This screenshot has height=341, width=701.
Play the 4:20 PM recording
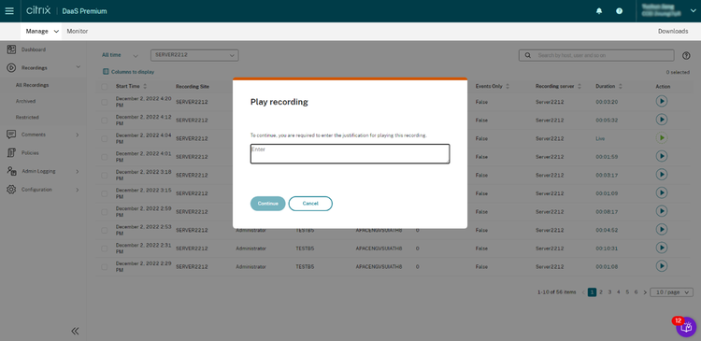(x=662, y=102)
